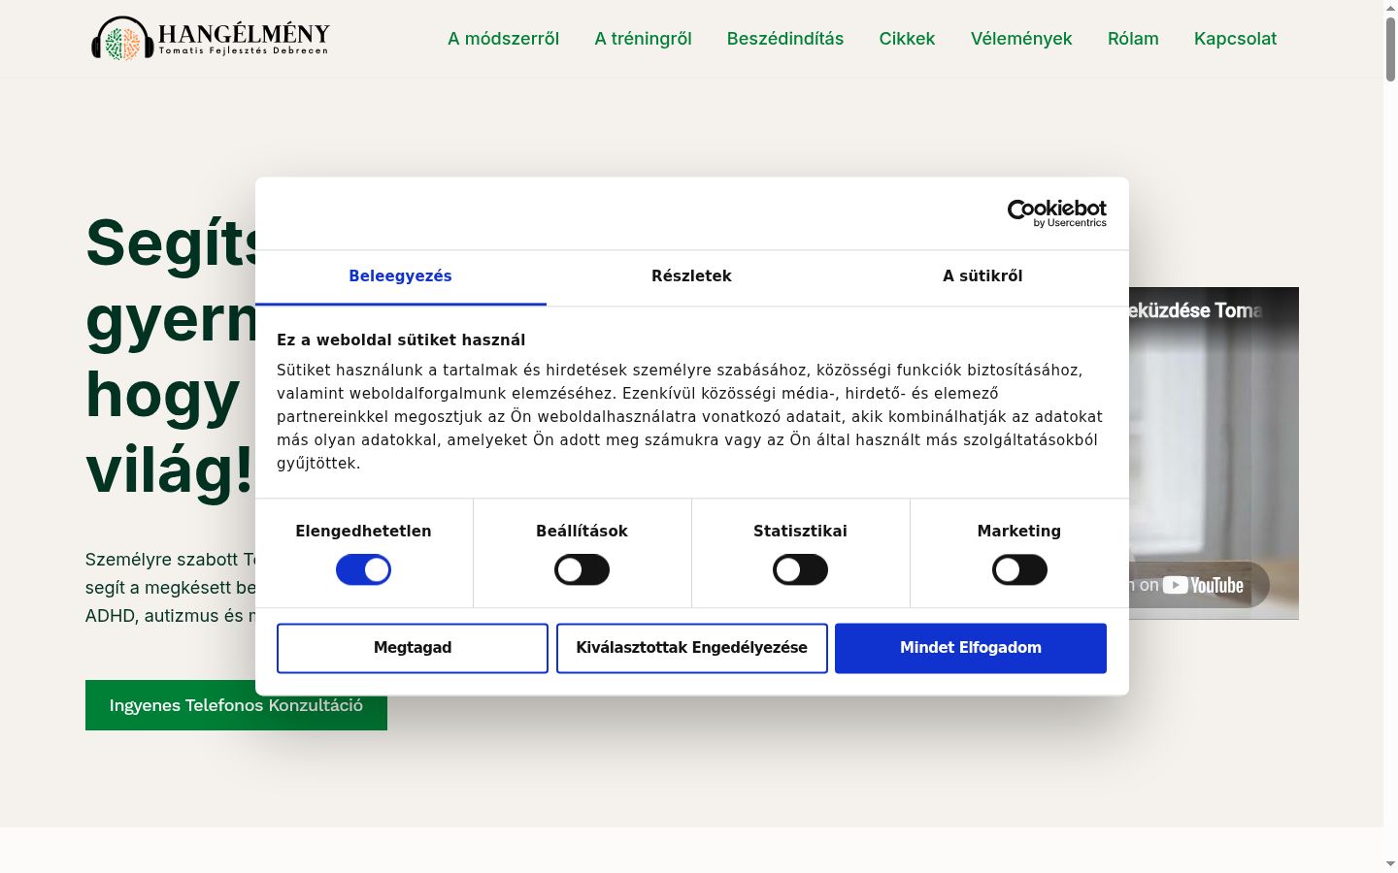Open A módszerről menu item
The width and height of the screenshot is (1398, 873).
[503, 39]
